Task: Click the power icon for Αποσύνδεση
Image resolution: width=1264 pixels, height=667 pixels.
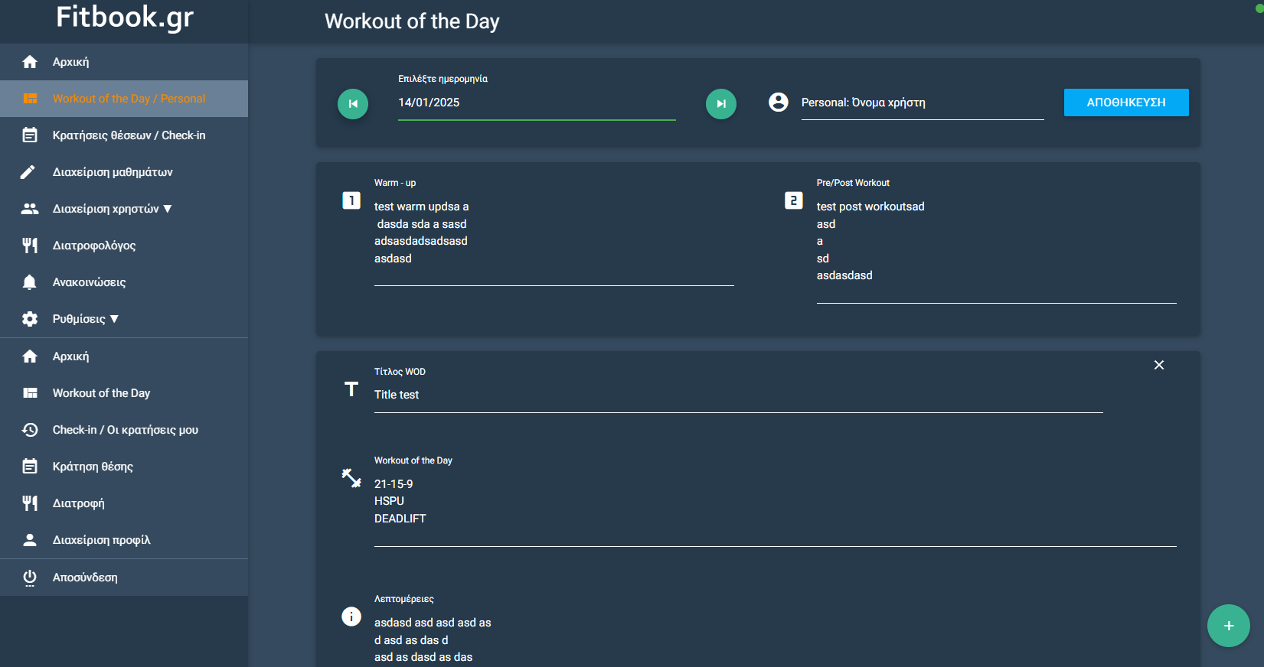Action: (30, 578)
